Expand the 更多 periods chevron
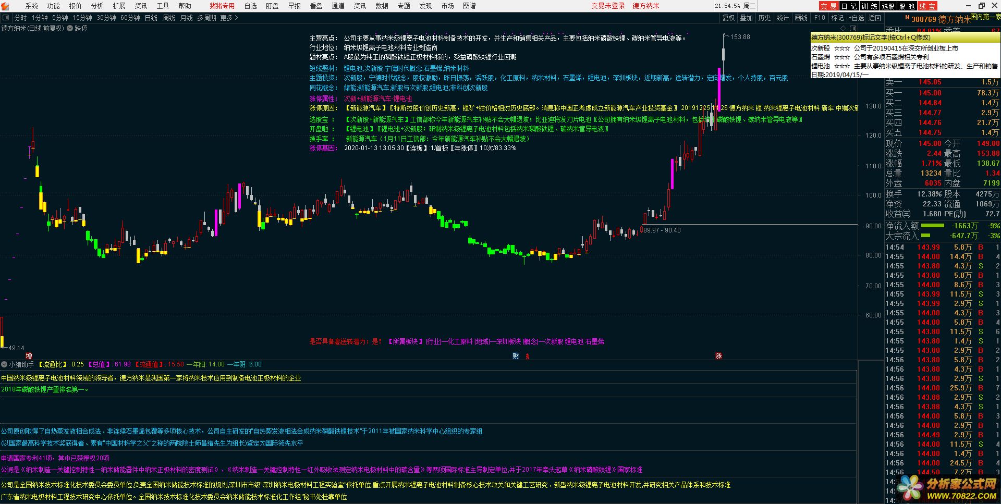 (x=236, y=18)
